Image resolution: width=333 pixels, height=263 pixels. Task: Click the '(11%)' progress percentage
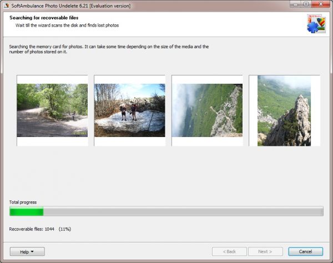[65, 229]
